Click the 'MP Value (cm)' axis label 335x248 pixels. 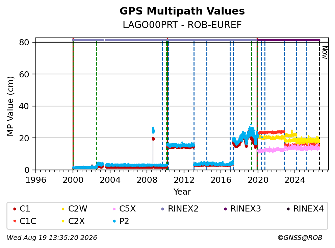point(10,106)
